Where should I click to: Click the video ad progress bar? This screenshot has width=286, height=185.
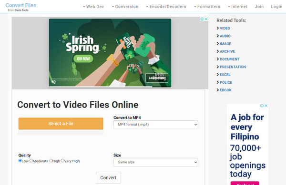[110, 87]
